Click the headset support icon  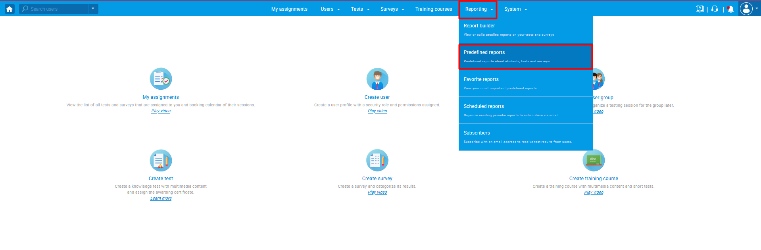coord(715,9)
